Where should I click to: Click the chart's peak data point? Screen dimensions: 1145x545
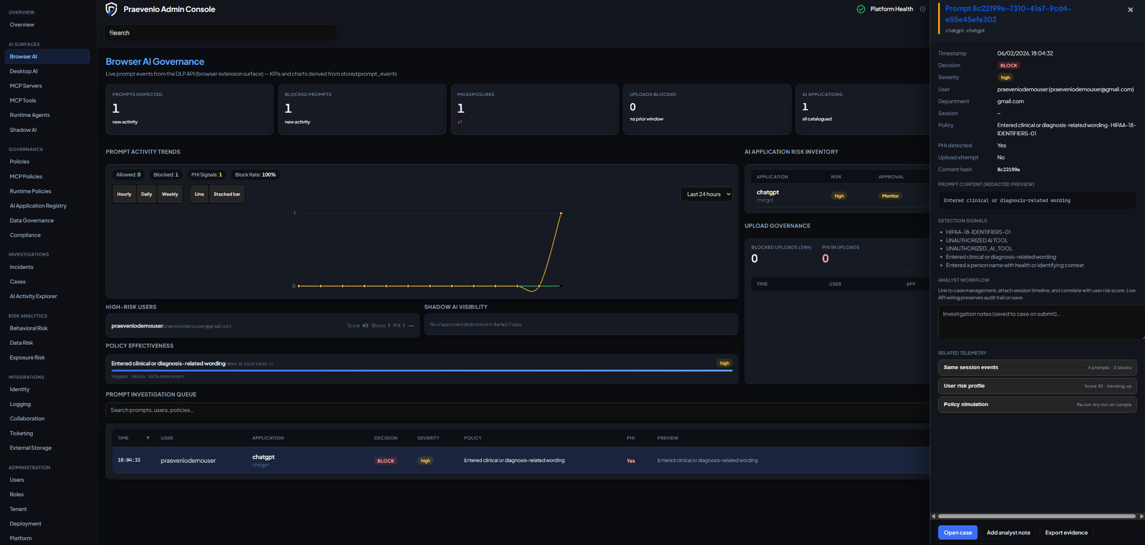[x=561, y=213]
